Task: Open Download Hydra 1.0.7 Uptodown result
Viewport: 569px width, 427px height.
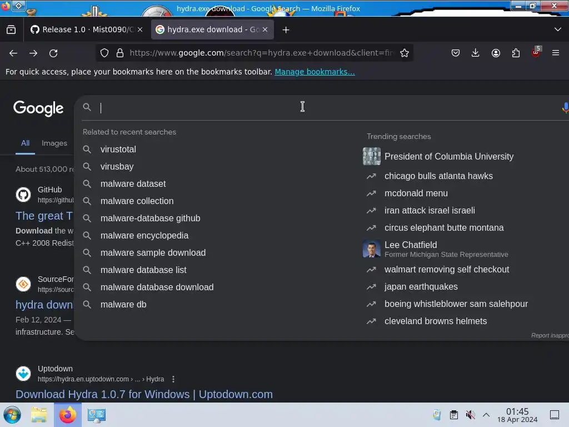Action: click(144, 394)
